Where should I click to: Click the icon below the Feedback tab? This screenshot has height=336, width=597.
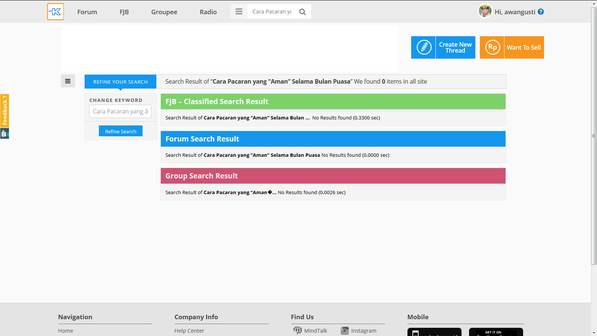tap(5, 133)
